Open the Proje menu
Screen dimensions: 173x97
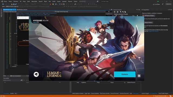point(24,1)
